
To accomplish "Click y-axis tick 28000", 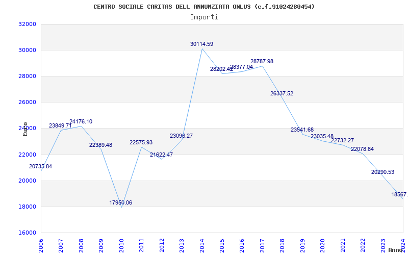I will tap(27, 76).
